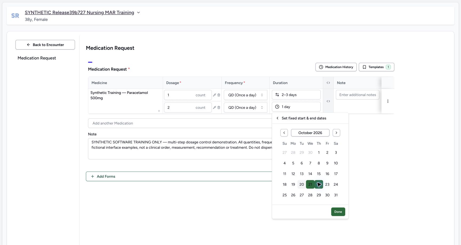The width and height of the screenshot is (461, 245).
Task: Click Back to Encounter button
Action: coord(45,45)
